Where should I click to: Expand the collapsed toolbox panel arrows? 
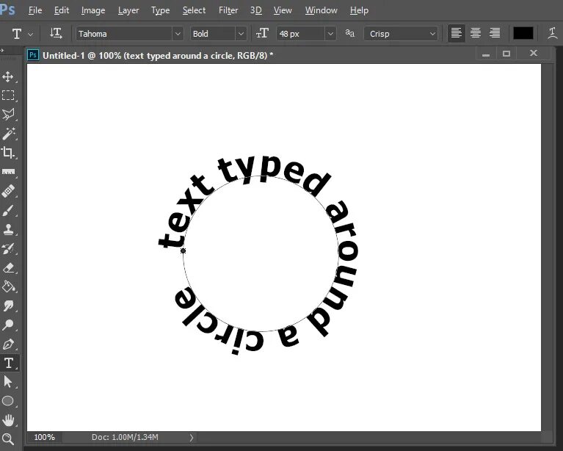coord(1,51)
